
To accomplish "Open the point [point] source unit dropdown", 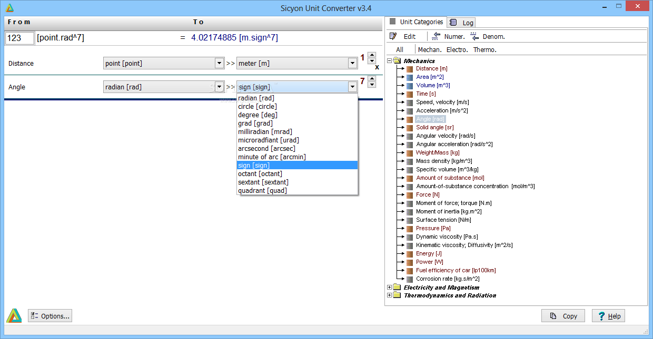I will (x=220, y=63).
